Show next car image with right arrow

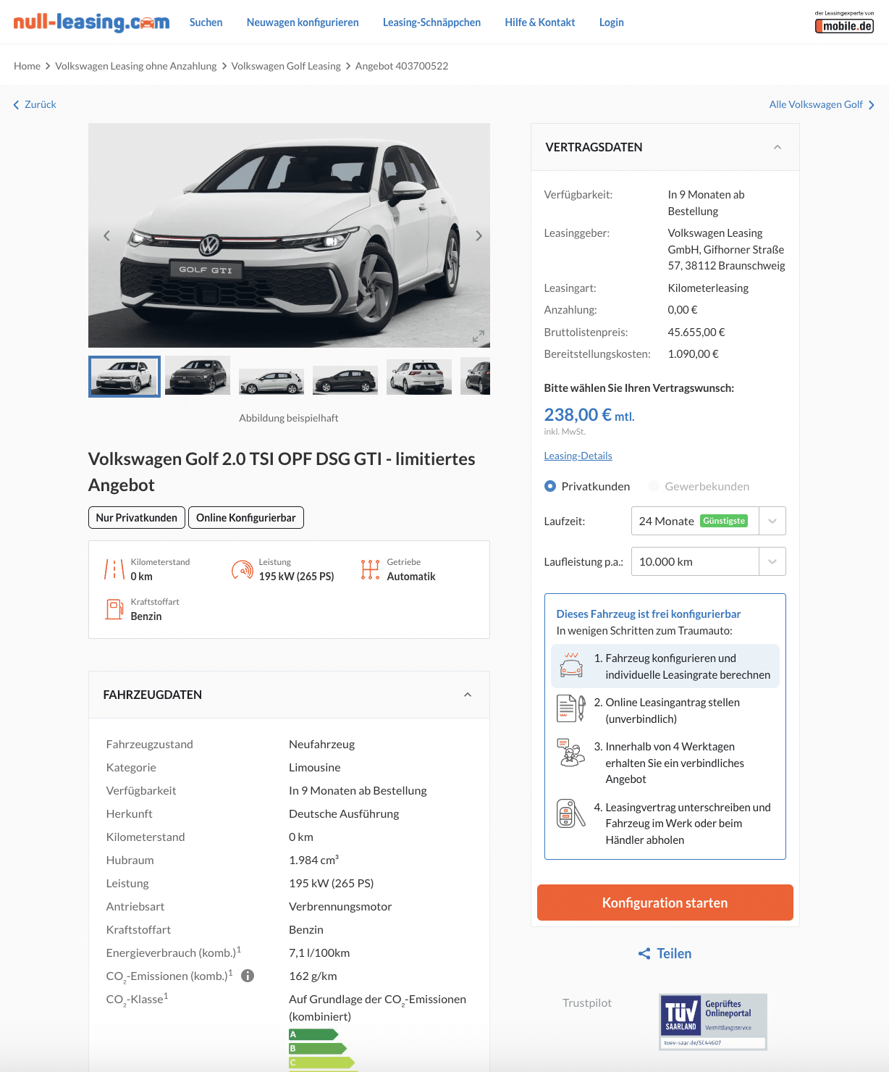[479, 235]
